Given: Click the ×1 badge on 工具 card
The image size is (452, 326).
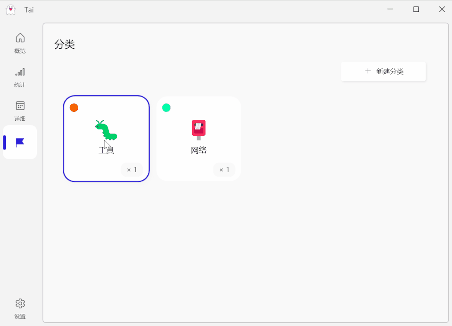Looking at the screenshot, I should pyautogui.click(x=132, y=170).
